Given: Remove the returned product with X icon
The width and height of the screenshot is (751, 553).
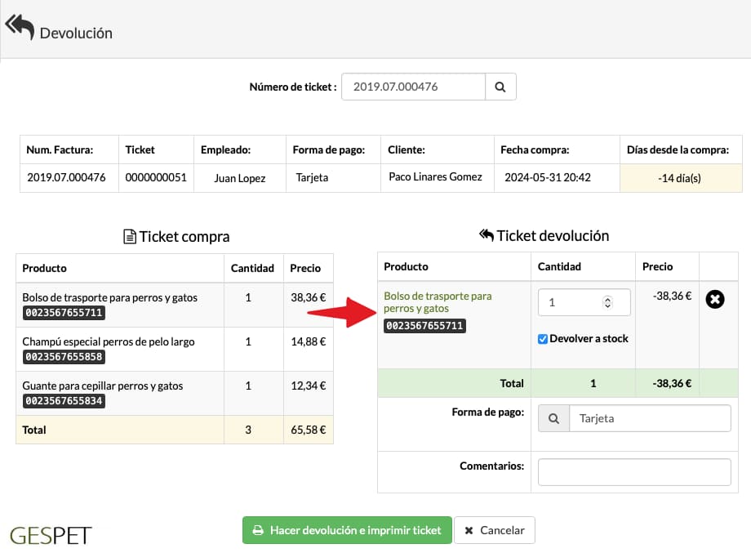Looking at the screenshot, I should (714, 300).
